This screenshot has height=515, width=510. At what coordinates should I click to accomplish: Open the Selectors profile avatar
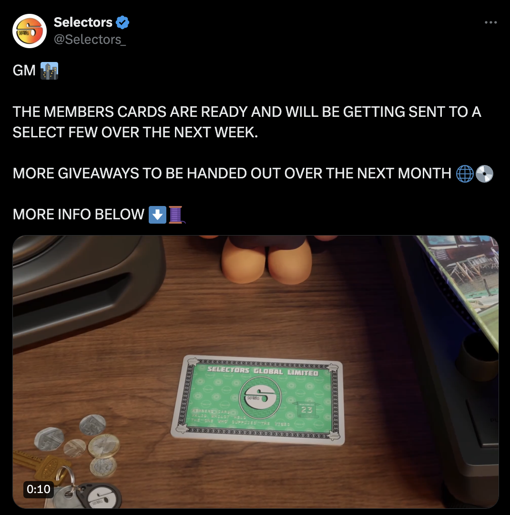coord(29,31)
